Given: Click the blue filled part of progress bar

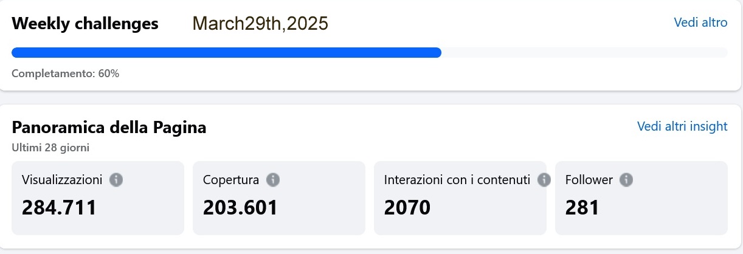Looking at the screenshot, I should click(x=226, y=53).
